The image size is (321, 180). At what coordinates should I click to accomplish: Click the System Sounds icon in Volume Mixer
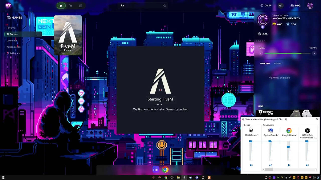pyautogui.click(x=271, y=130)
